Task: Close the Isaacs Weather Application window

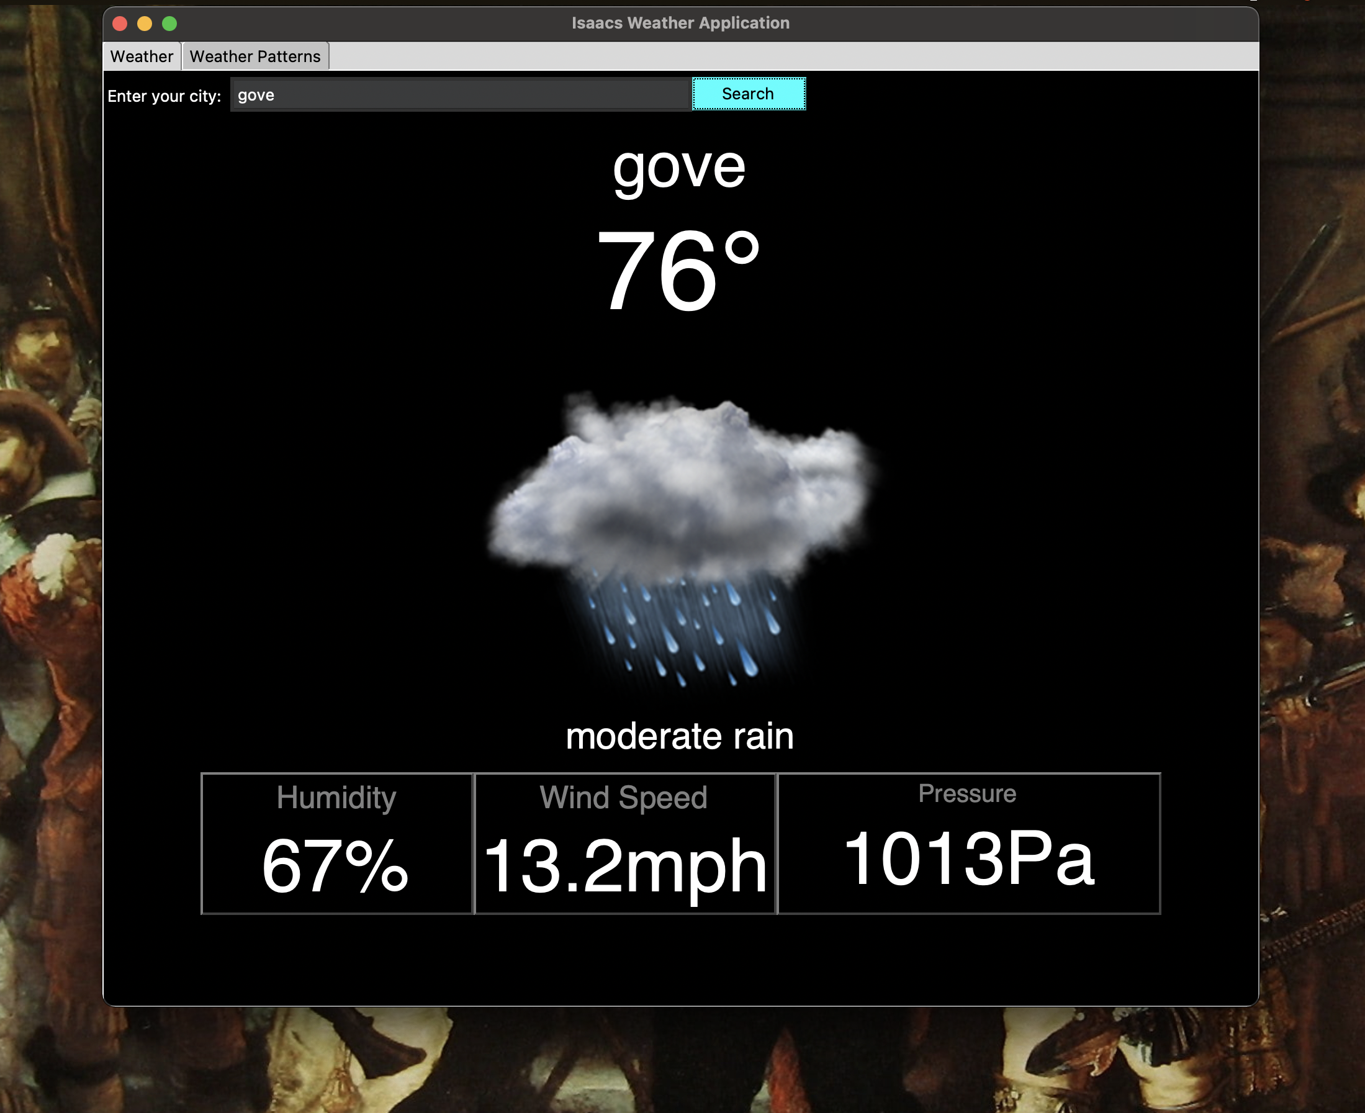Action: pyautogui.click(x=120, y=24)
